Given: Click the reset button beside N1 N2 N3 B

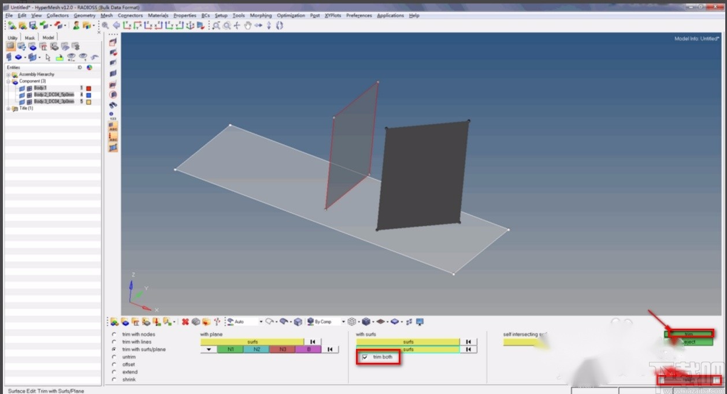Looking at the screenshot, I should point(329,350).
